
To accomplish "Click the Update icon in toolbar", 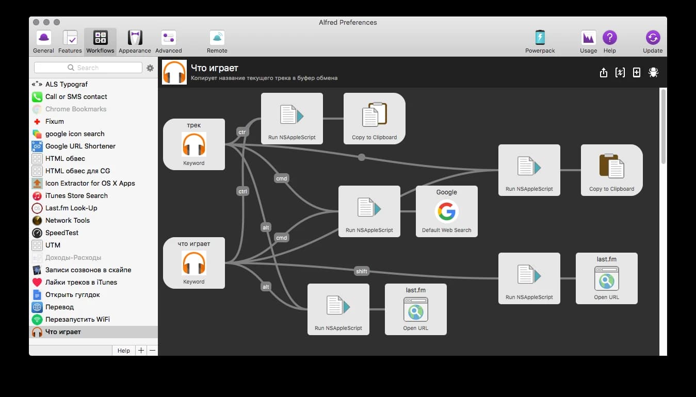I will tap(653, 42).
